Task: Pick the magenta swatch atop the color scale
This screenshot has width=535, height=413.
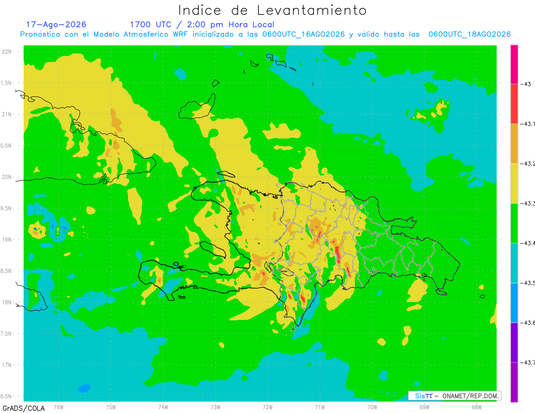Action: click(x=514, y=64)
